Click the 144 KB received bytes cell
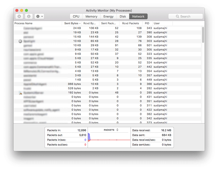Image resolution: width=218 pixels, height=170 pixels. (x=94, y=37)
